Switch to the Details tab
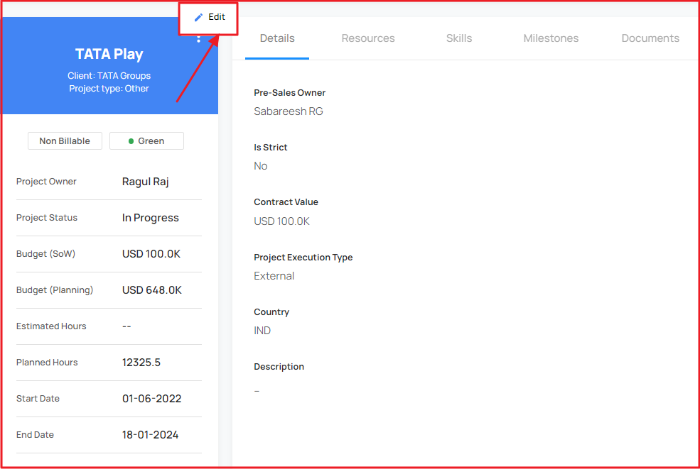The width and height of the screenshot is (700, 469). tap(277, 38)
